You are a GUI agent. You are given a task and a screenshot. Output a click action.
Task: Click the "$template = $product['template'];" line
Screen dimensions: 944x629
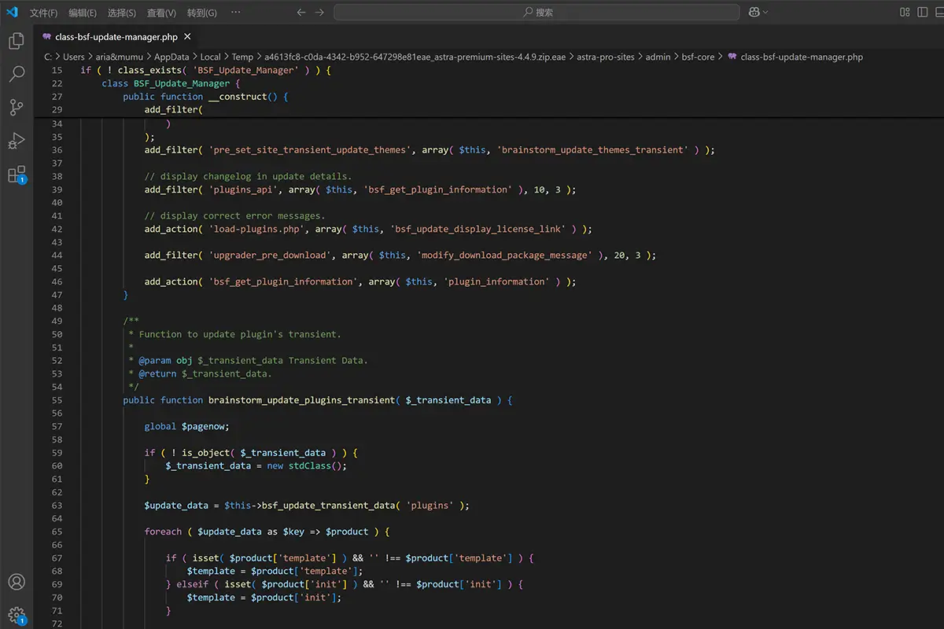(275, 571)
